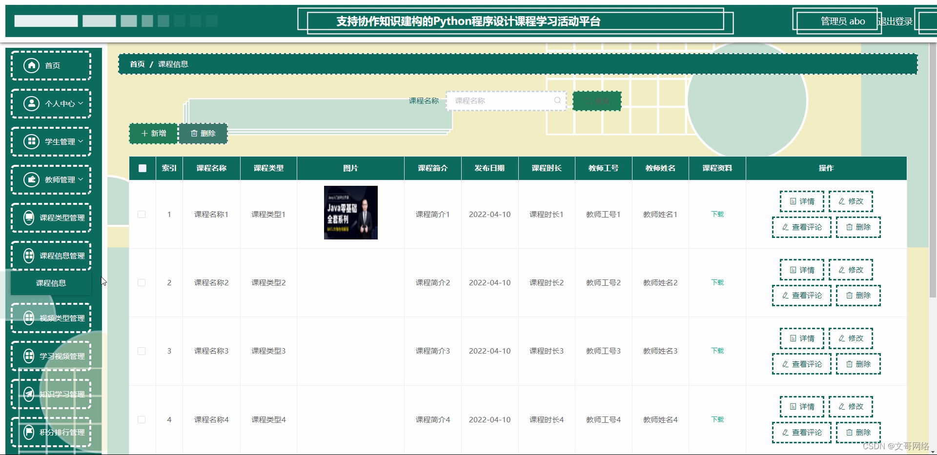Select 首页 in the breadcrumb
This screenshot has height=455, width=937.
click(x=137, y=63)
